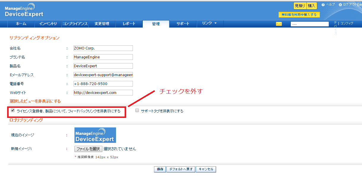The height and width of the screenshot is (195, 362).
Task: Click the キャンセル button
Action: click(x=206, y=169)
